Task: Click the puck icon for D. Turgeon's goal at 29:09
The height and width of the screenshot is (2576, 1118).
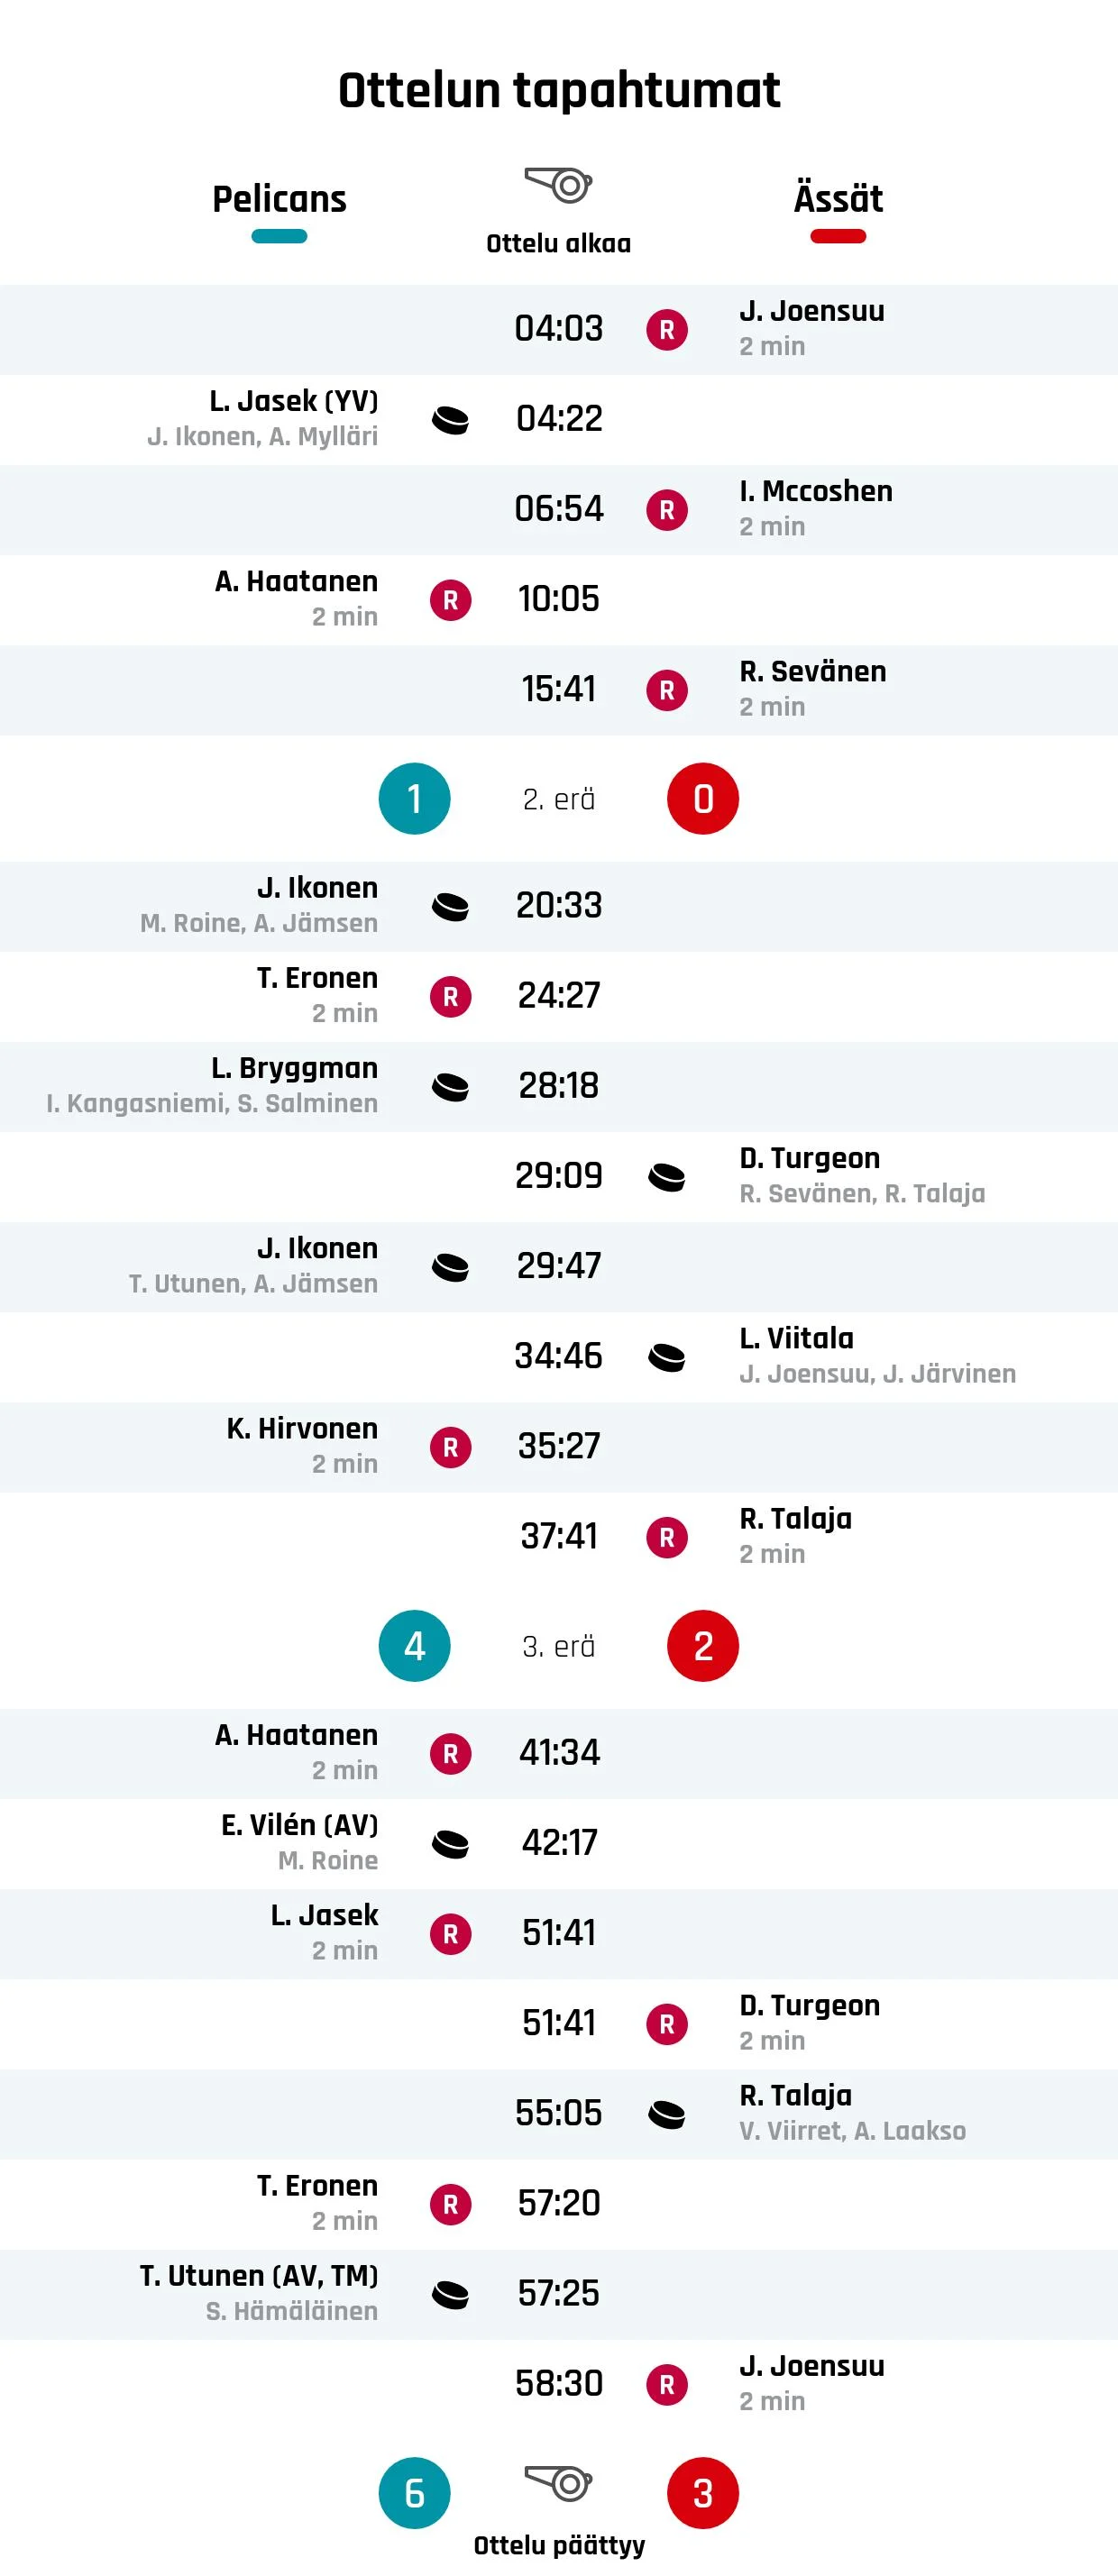Action: click(667, 1177)
